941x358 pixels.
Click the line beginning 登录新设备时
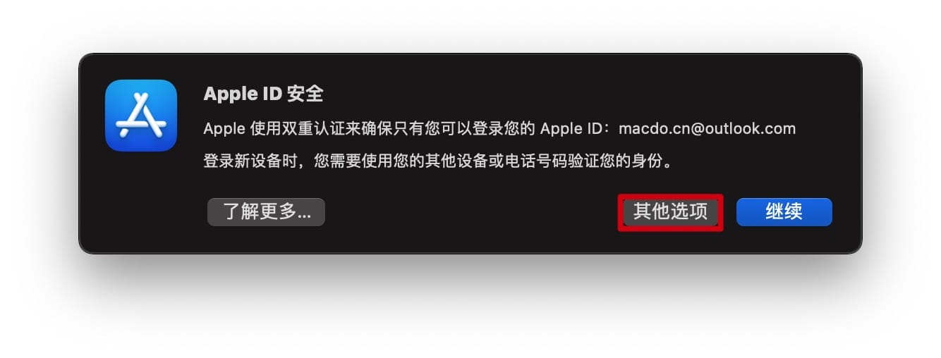(438, 161)
